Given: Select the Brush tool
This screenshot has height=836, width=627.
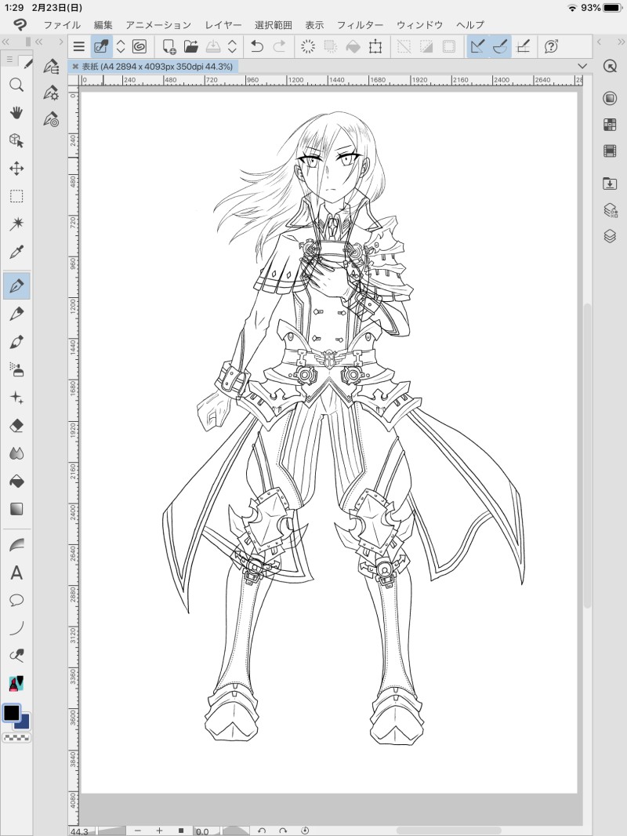Looking at the screenshot, I should click(x=16, y=342).
